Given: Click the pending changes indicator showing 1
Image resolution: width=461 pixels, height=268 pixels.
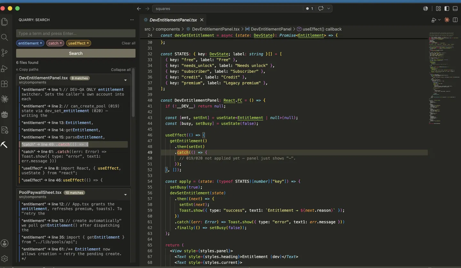Looking at the screenshot, I should tap(309, 9).
